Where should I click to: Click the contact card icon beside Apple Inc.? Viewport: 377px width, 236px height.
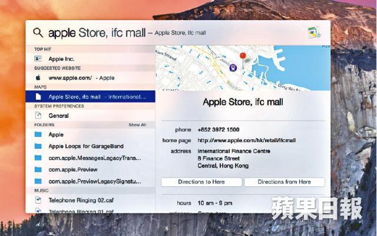(38, 58)
